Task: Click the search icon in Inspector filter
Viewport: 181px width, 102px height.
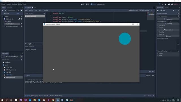Action: click(178, 16)
